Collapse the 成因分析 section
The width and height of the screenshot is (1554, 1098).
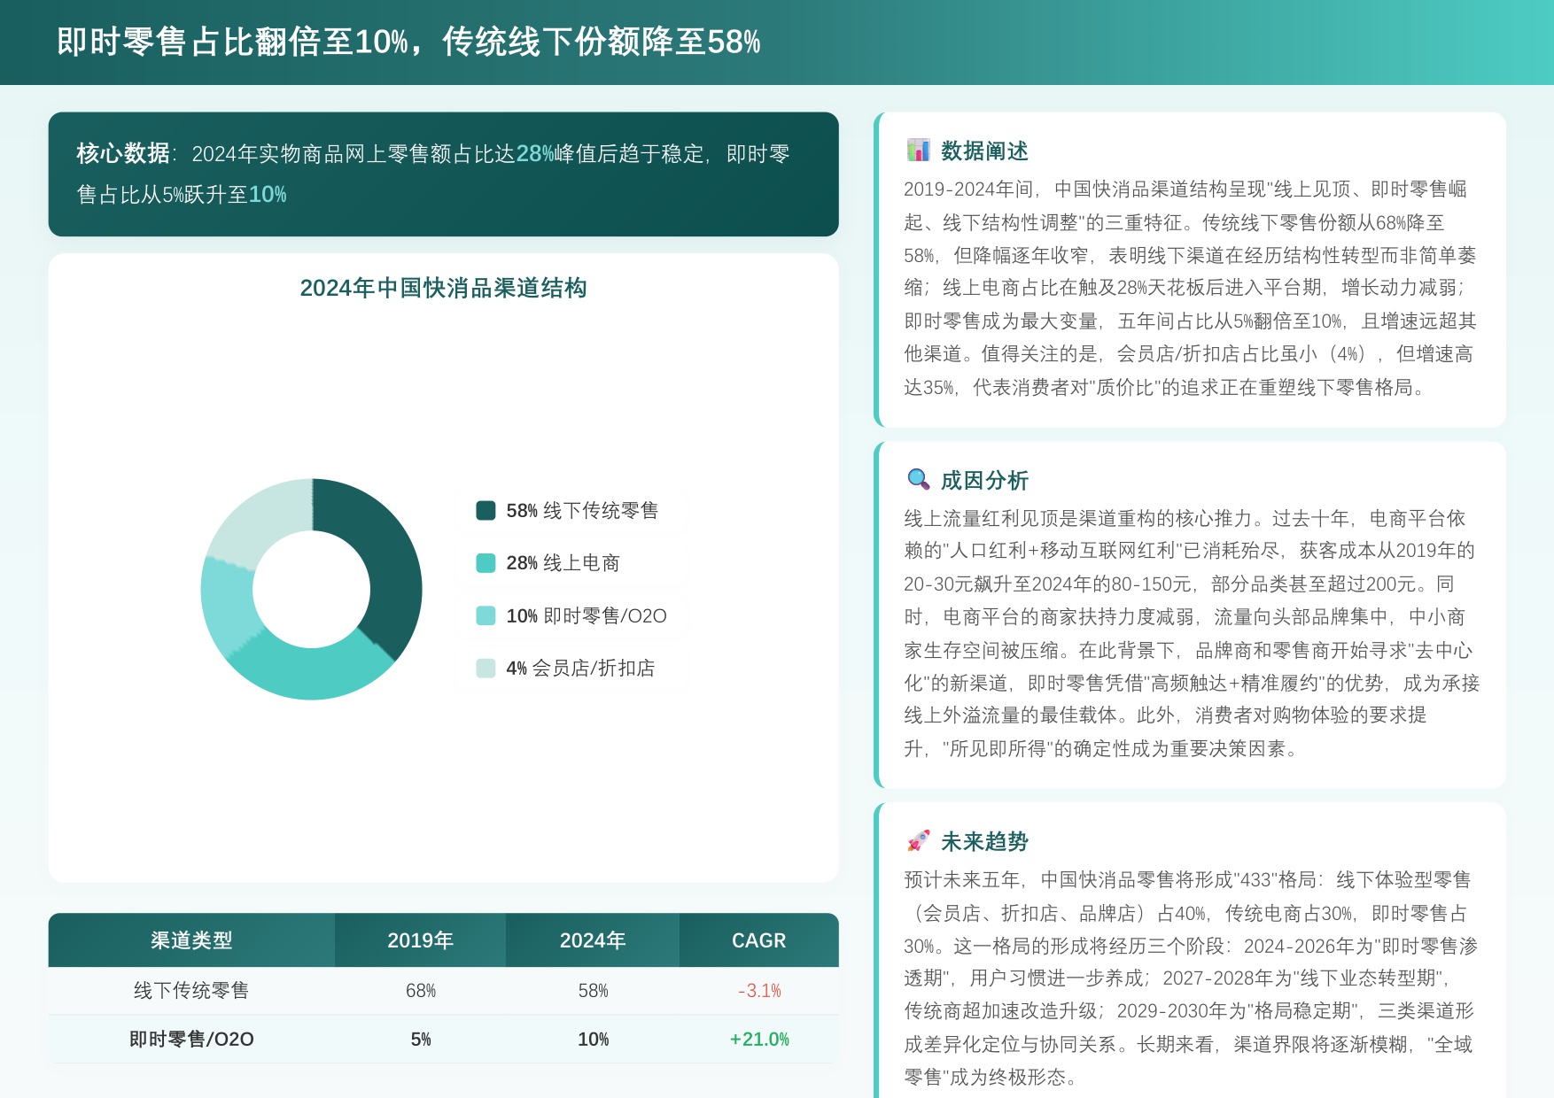point(985,479)
